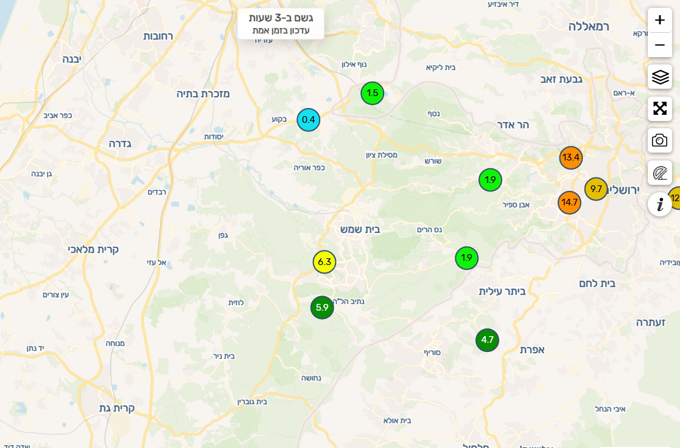Click the קרית גת city label
This screenshot has width=680, height=448.
tap(117, 408)
